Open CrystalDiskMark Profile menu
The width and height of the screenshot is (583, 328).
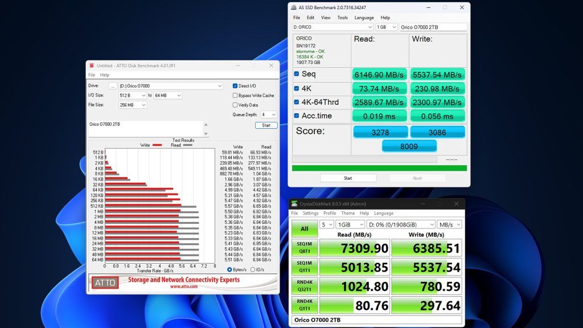[330, 213]
